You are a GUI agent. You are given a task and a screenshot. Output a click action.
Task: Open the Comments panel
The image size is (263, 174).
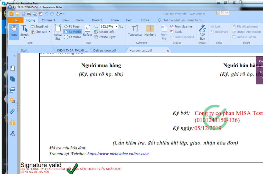13,100
